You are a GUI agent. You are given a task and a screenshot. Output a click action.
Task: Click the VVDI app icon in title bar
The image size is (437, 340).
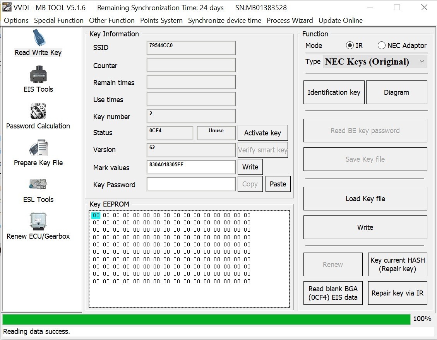pyautogui.click(x=7, y=7)
